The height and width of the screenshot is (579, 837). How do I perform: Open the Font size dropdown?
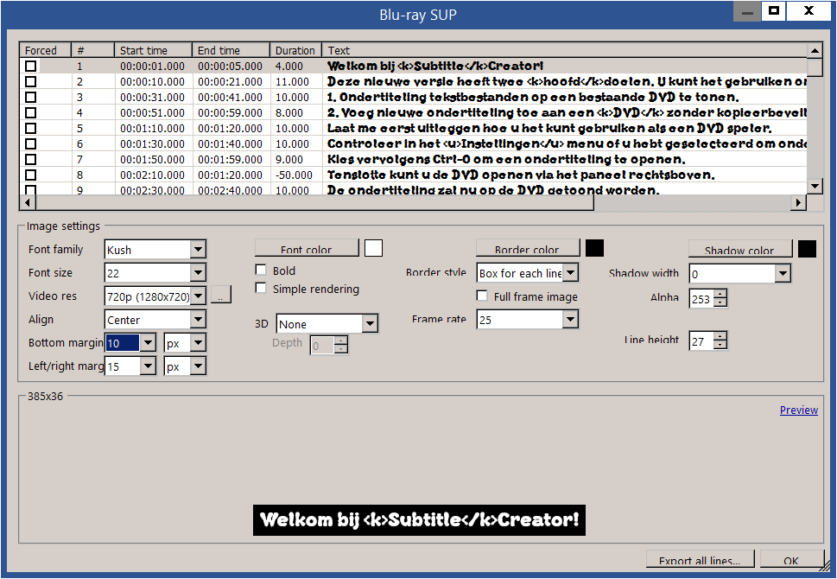[198, 272]
